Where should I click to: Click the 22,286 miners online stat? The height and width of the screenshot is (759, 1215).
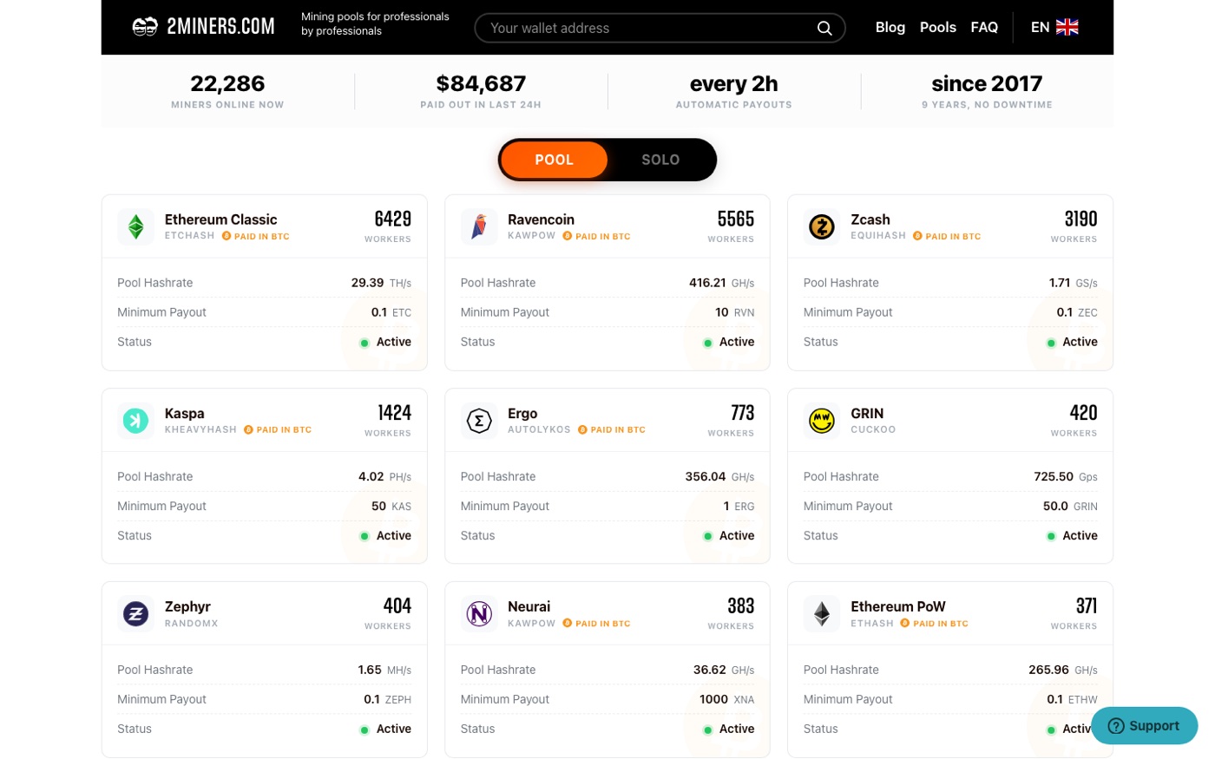pos(227,91)
